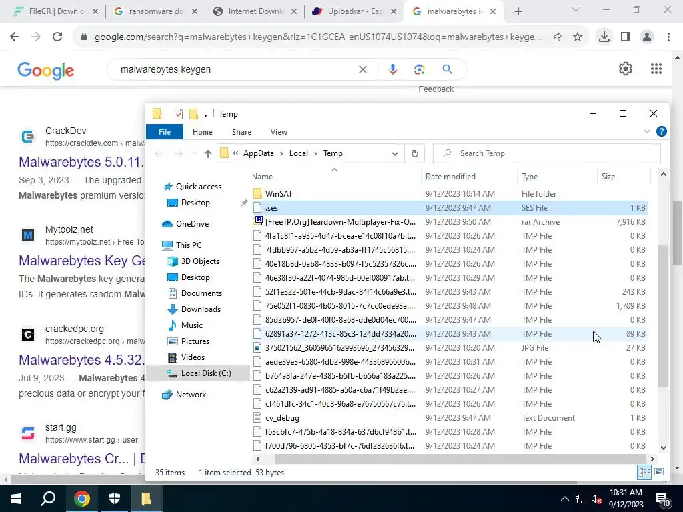Image resolution: width=683 pixels, height=512 pixels.
Task: Open Chrome three-dot menu
Action: (x=668, y=37)
